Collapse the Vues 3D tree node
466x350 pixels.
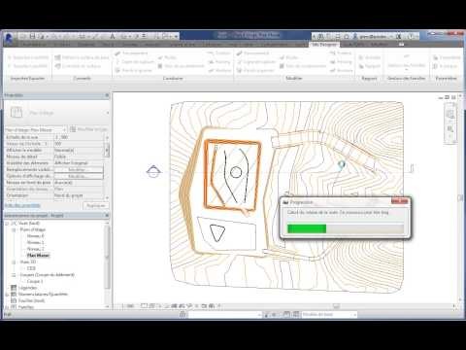(14, 262)
